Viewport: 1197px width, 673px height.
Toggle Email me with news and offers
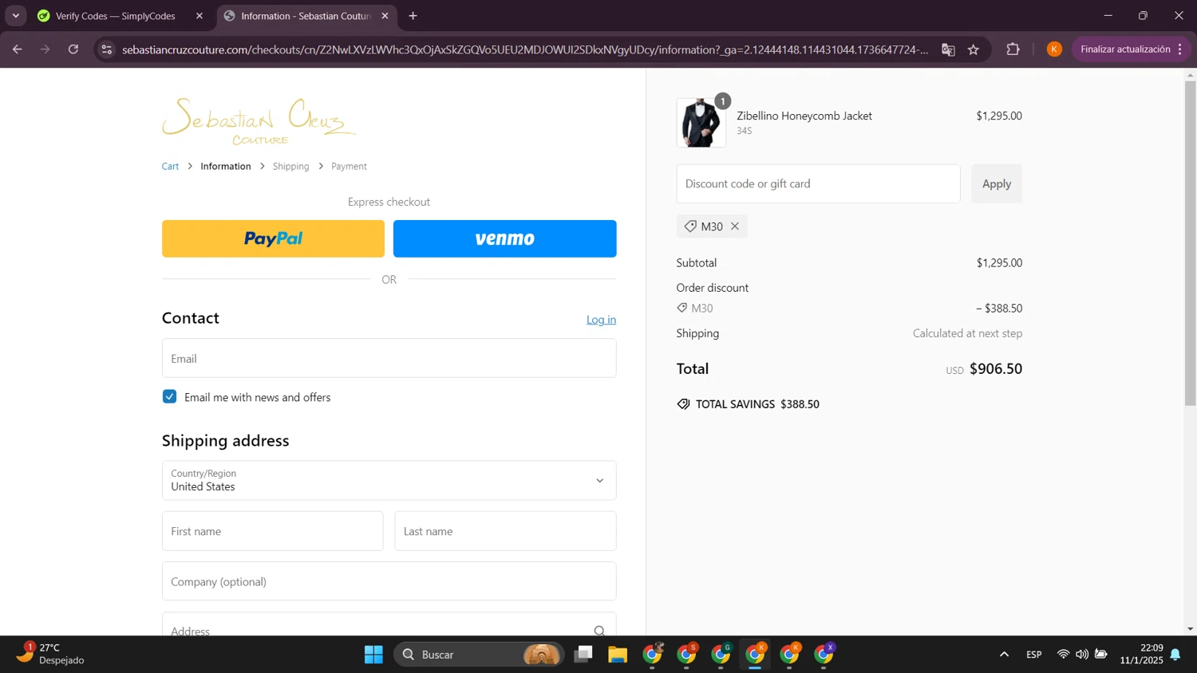click(x=169, y=397)
